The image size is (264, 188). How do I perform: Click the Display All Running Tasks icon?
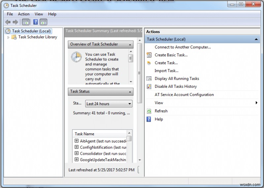click(149, 78)
